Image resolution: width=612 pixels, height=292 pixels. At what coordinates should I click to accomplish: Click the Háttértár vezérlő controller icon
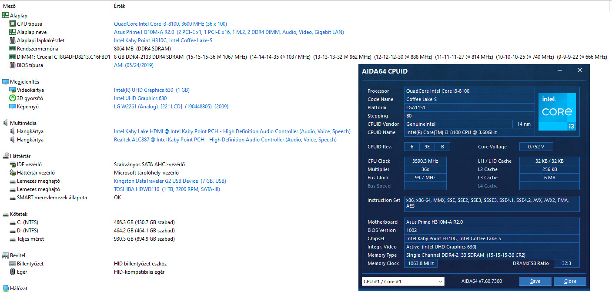(13, 173)
